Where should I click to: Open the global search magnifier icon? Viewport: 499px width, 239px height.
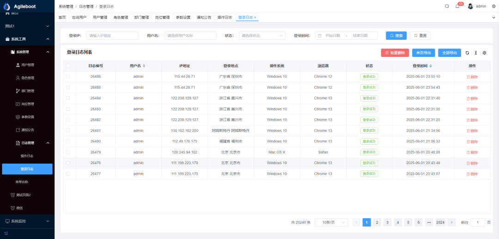[447, 6]
